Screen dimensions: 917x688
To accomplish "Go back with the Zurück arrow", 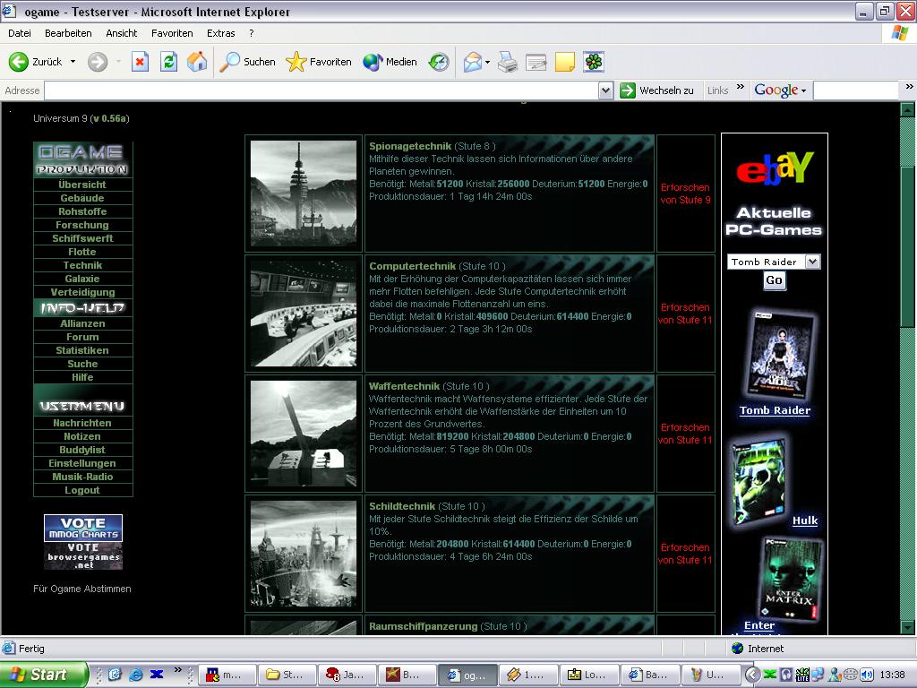I will click(x=35, y=62).
